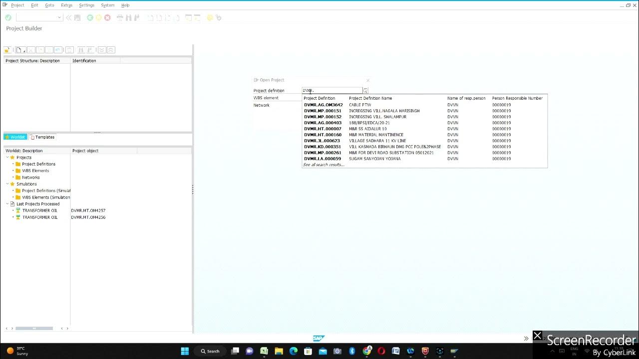
Task: Select search result DVMR.AG.OM3642 CABLE PTW
Action: 424,105
